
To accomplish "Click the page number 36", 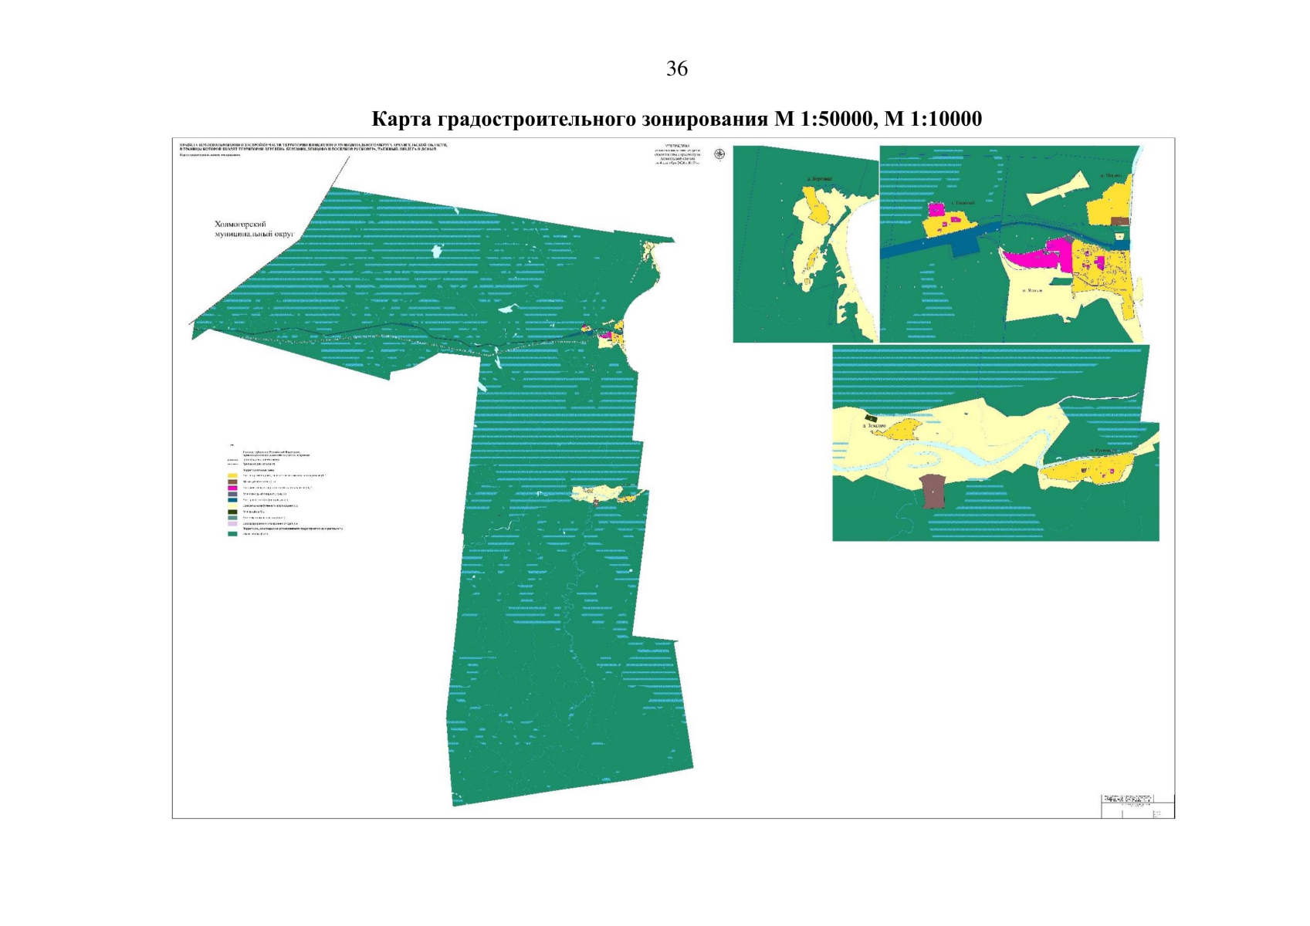I will tap(676, 69).
